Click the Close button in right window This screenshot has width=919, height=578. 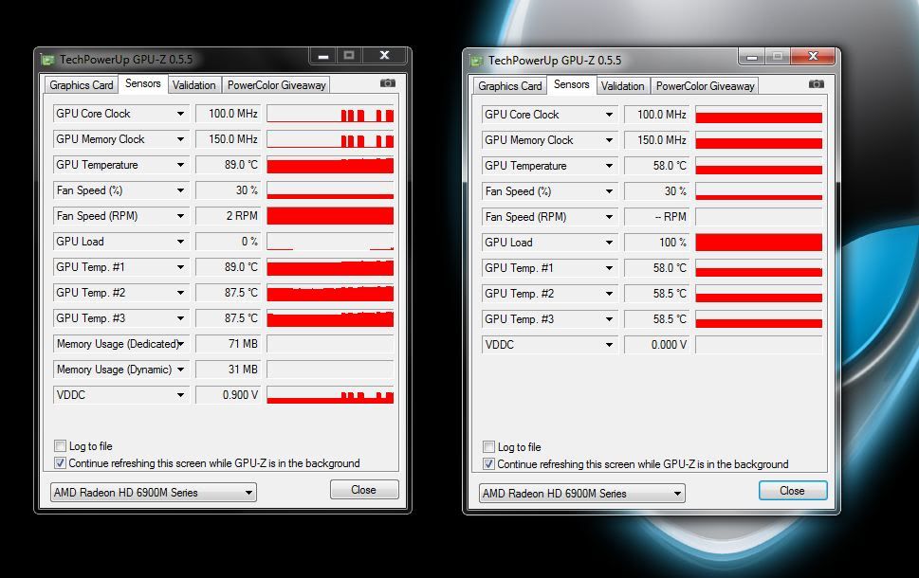click(x=793, y=491)
